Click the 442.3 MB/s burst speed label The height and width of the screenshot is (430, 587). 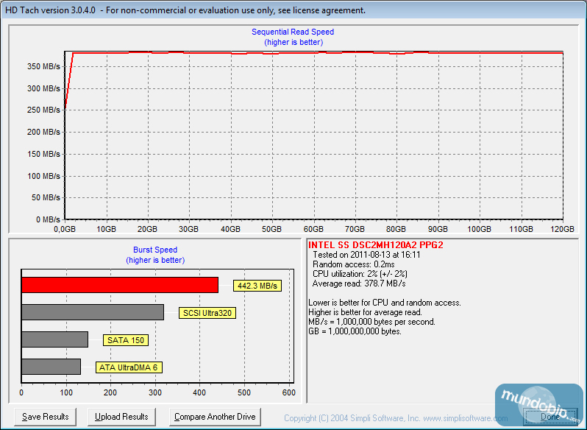(x=257, y=286)
